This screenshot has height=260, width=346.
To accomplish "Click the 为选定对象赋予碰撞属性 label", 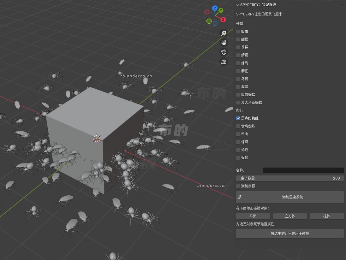I will [256, 224].
